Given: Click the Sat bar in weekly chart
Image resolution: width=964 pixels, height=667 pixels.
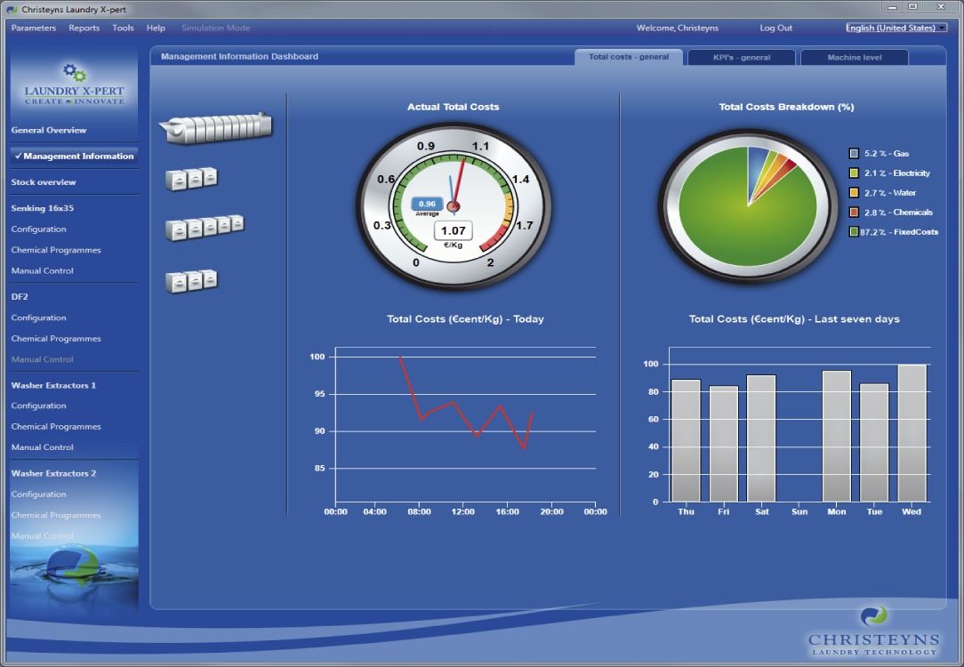Looking at the screenshot, I should [761, 438].
